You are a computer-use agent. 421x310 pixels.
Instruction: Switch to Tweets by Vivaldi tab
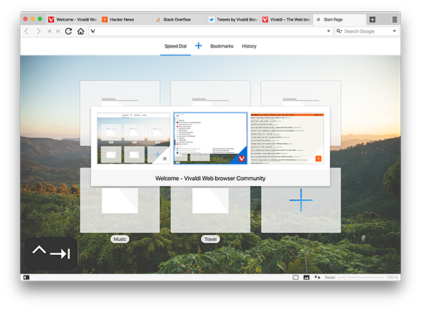(x=233, y=20)
